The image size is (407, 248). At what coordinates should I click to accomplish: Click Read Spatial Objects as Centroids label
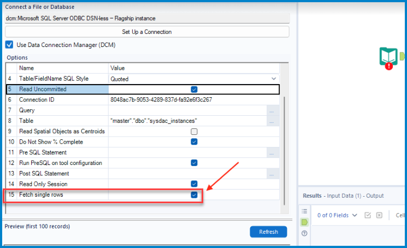[62, 131]
